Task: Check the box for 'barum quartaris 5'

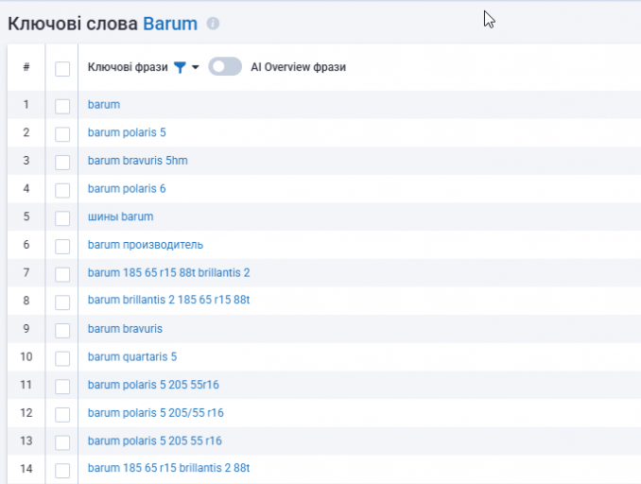Action: 62,358
